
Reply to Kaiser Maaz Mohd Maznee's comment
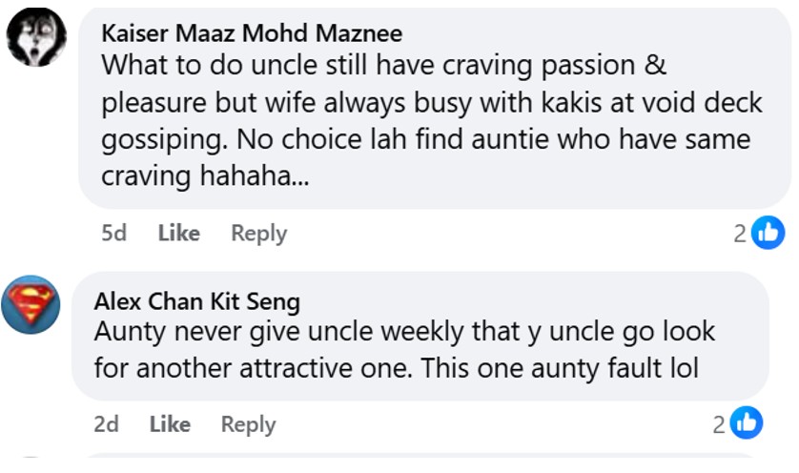tap(258, 234)
